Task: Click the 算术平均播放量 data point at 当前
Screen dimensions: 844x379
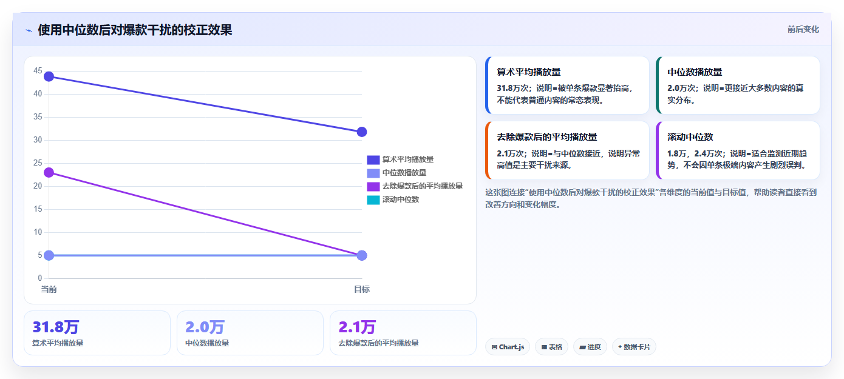Action: pyautogui.click(x=49, y=76)
